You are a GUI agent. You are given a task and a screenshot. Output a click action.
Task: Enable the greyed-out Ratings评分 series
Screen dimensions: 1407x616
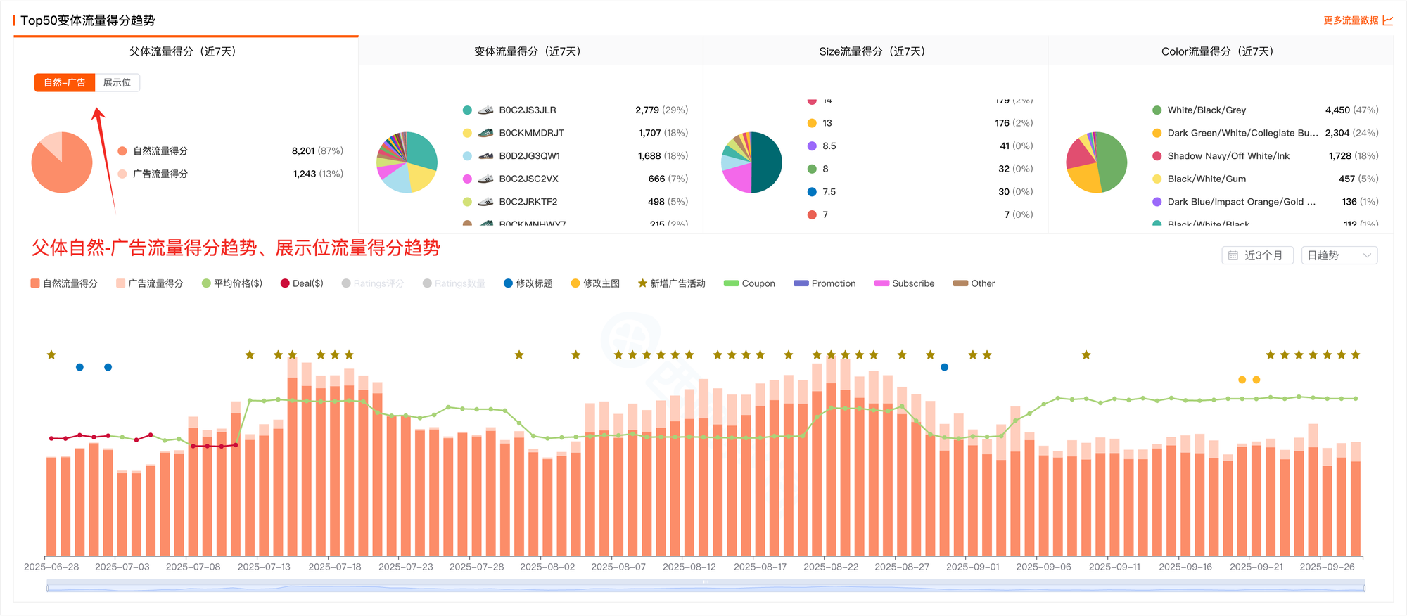[x=373, y=283]
